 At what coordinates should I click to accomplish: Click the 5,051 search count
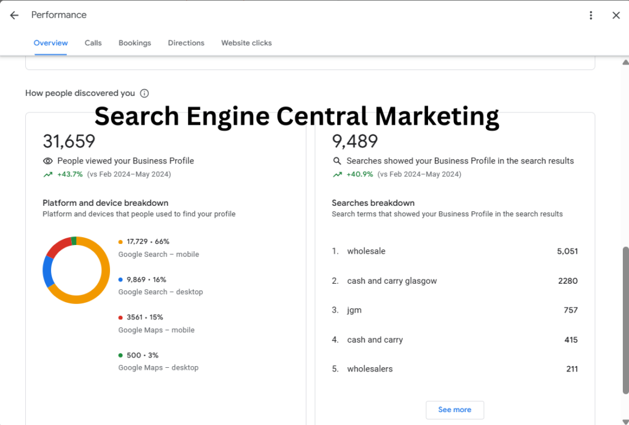pos(567,251)
